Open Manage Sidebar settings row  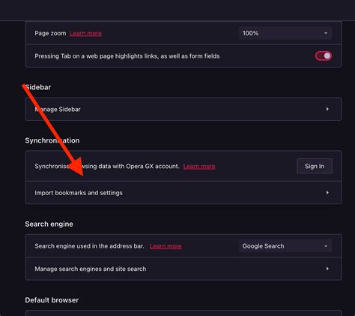coord(183,109)
